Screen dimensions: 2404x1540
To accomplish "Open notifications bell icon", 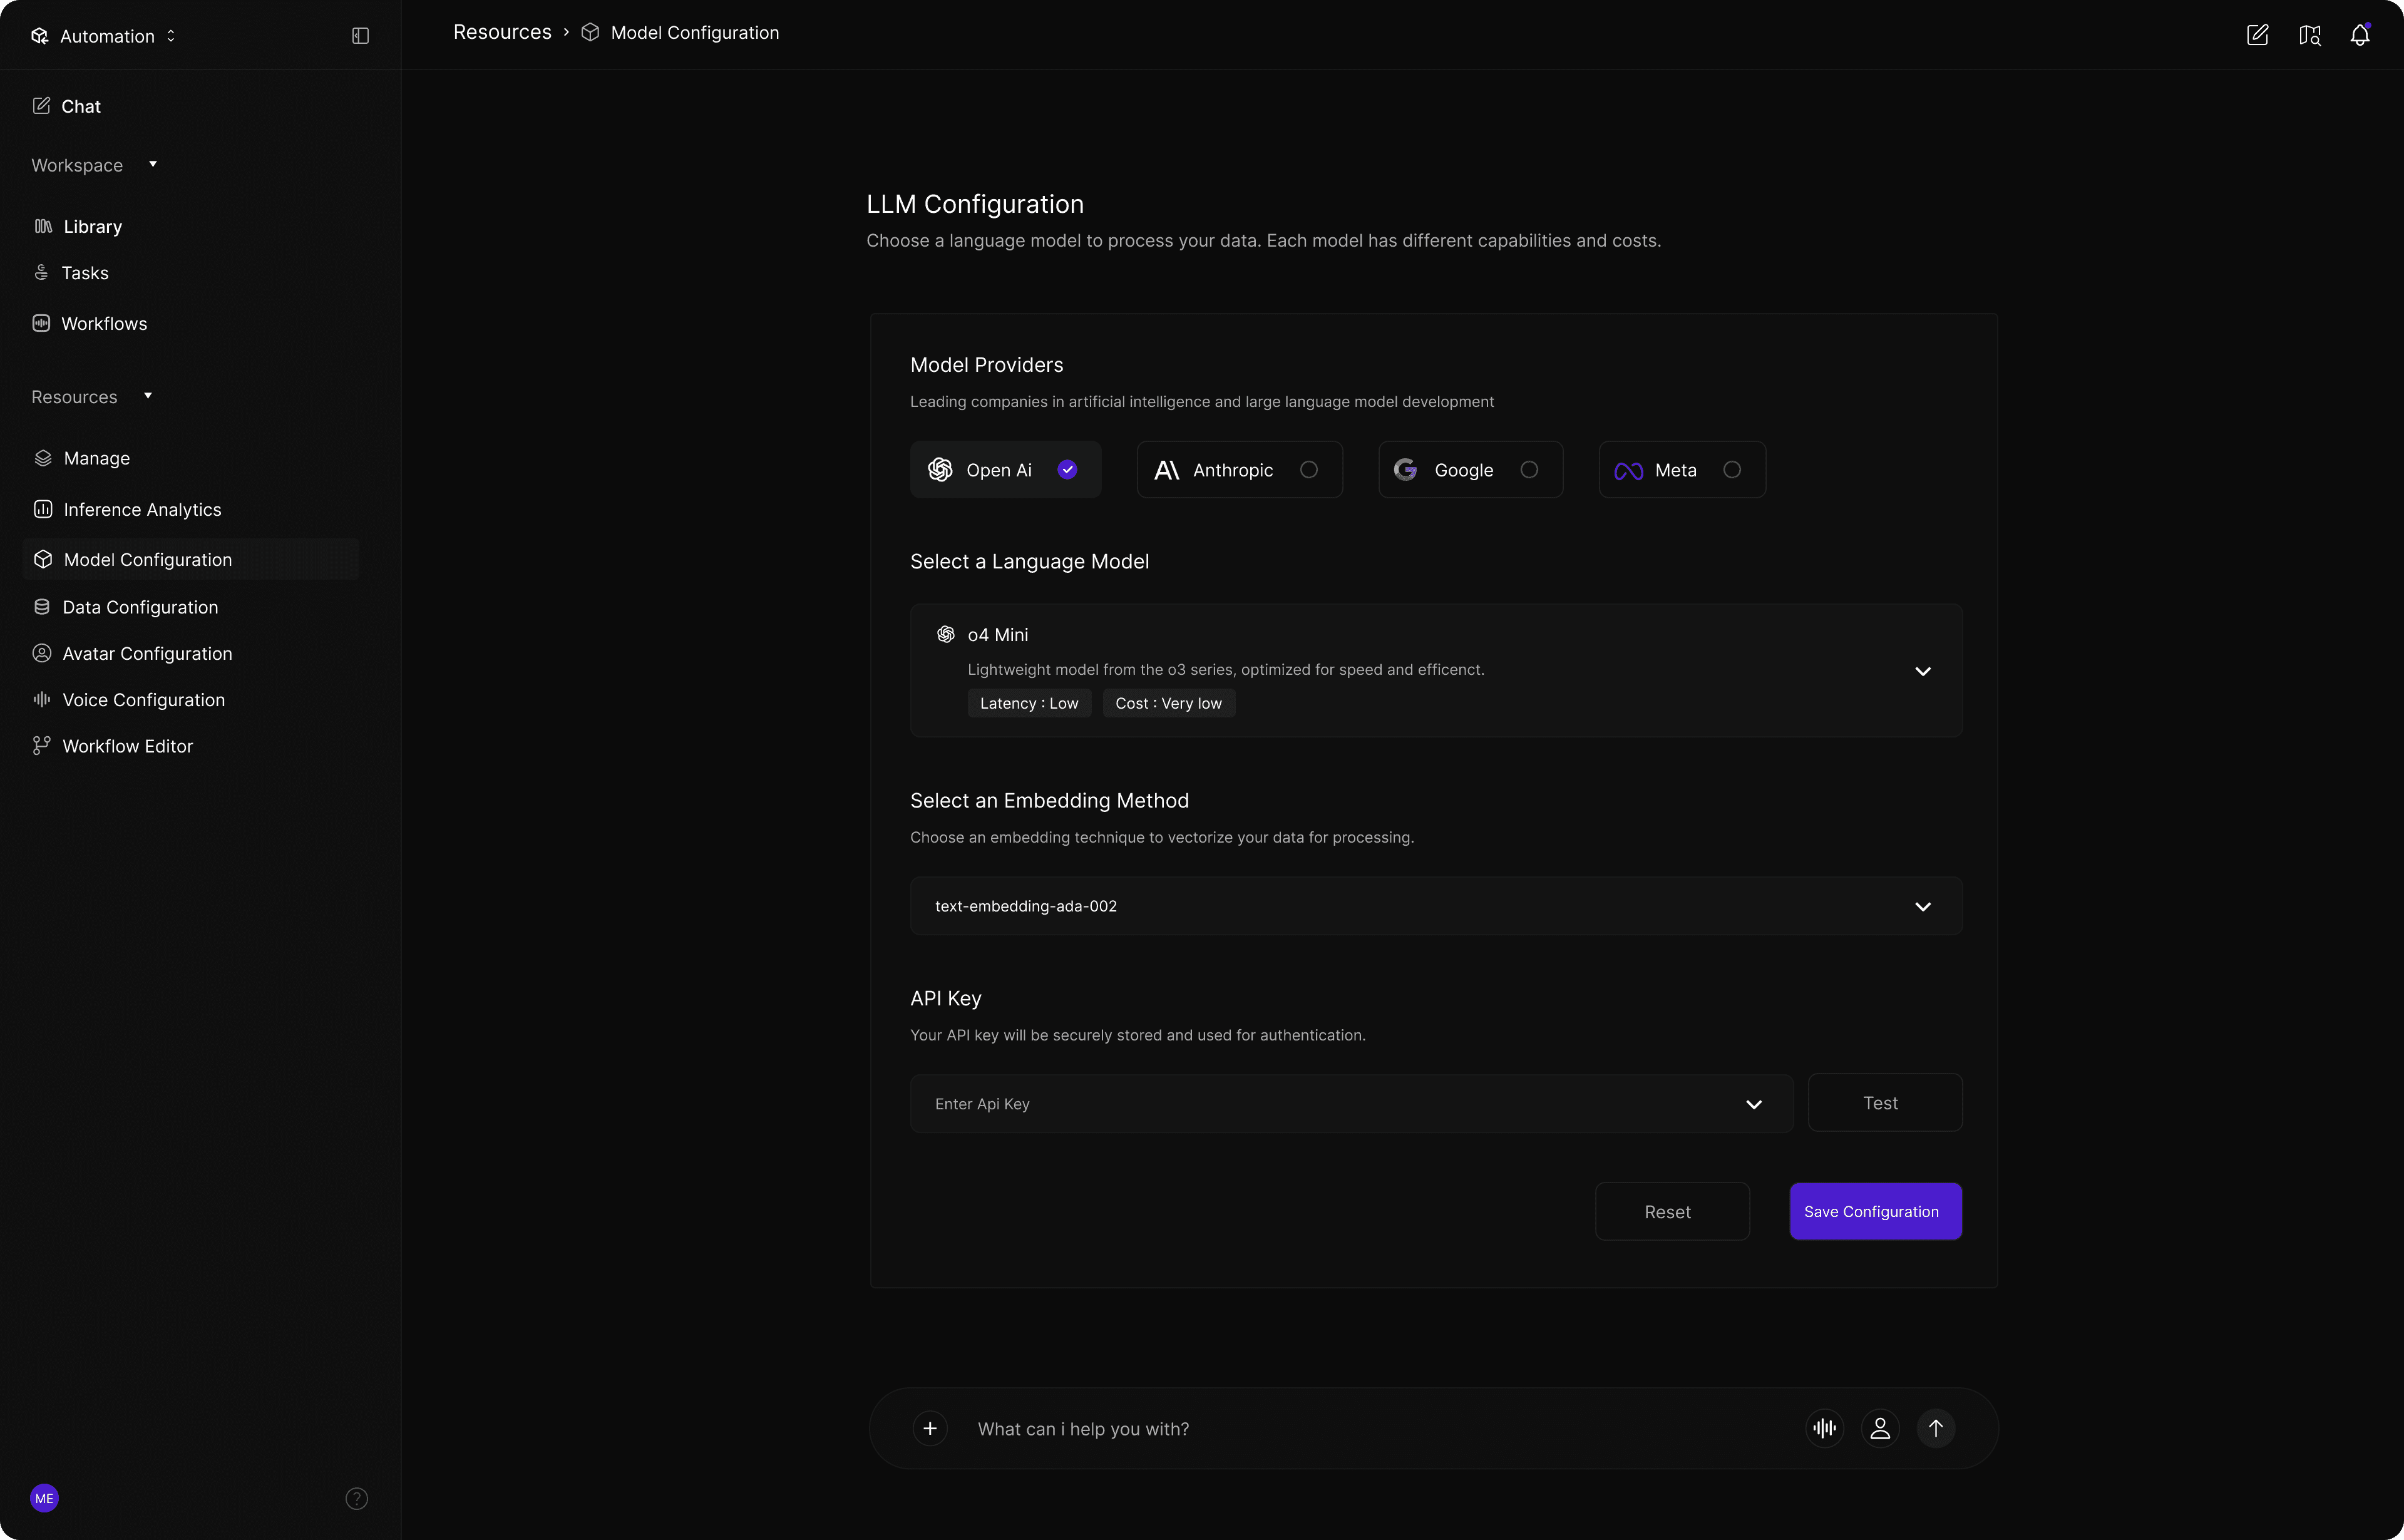I will (x=2360, y=35).
